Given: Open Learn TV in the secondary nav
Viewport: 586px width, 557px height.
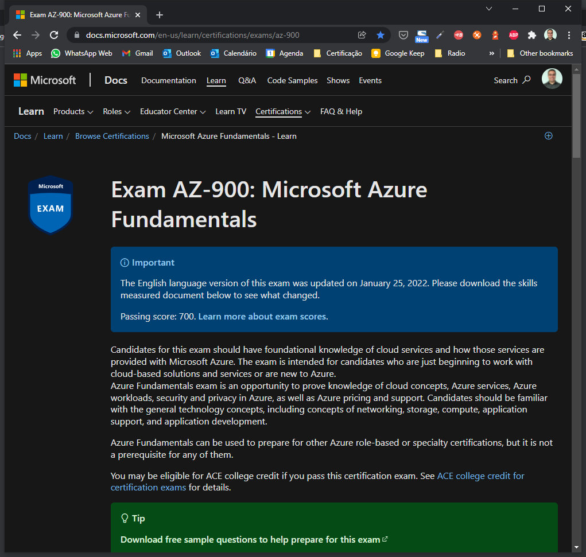Looking at the screenshot, I should (x=231, y=111).
